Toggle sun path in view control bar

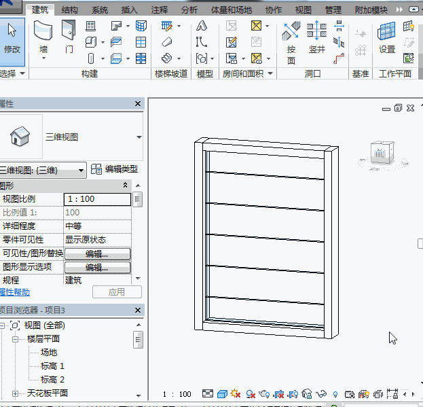[236, 394]
